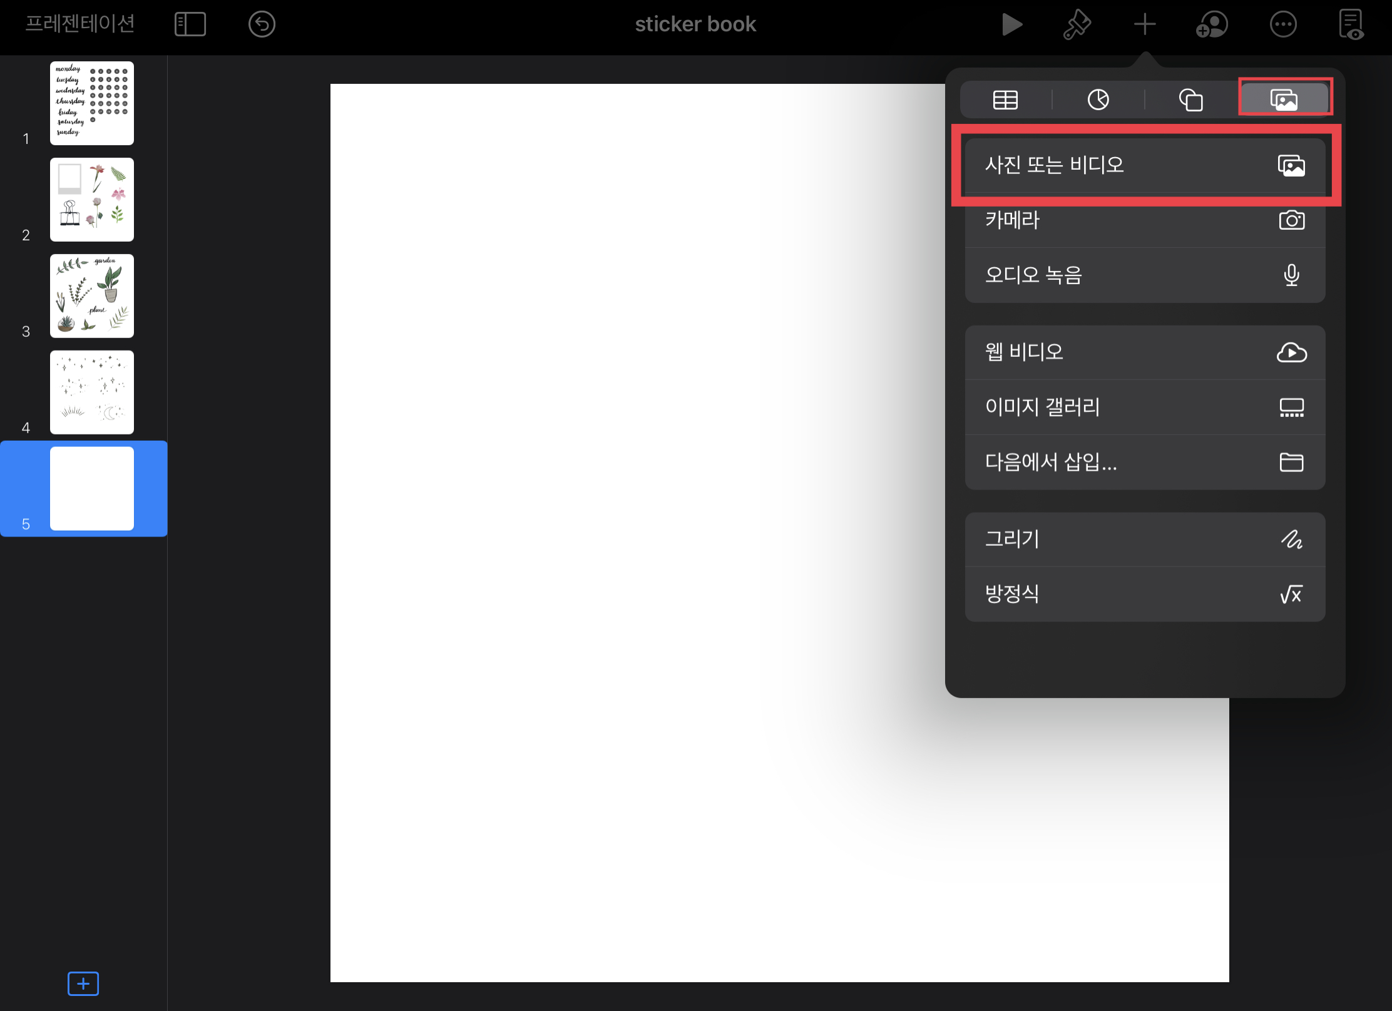Switch to the Charts tab
This screenshot has height=1011, width=1392.
tap(1098, 100)
